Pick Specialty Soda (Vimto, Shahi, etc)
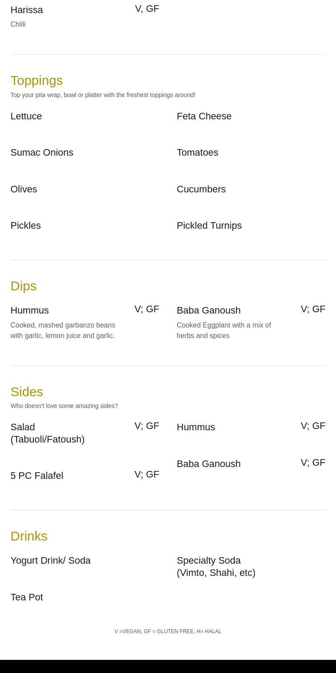 pyautogui.click(x=216, y=566)
